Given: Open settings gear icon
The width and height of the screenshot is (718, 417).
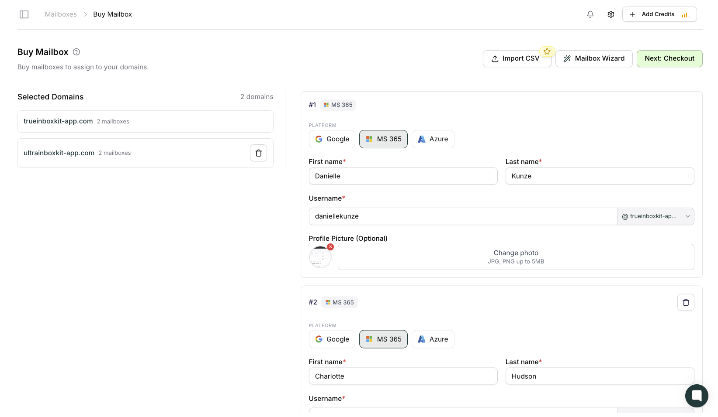Looking at the screenshot, I should coord(610,14).
